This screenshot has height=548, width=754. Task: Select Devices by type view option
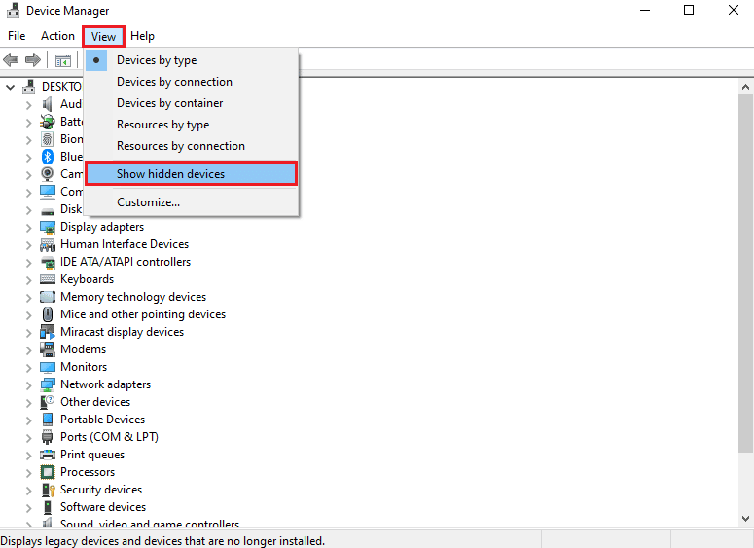coord(157,60)
